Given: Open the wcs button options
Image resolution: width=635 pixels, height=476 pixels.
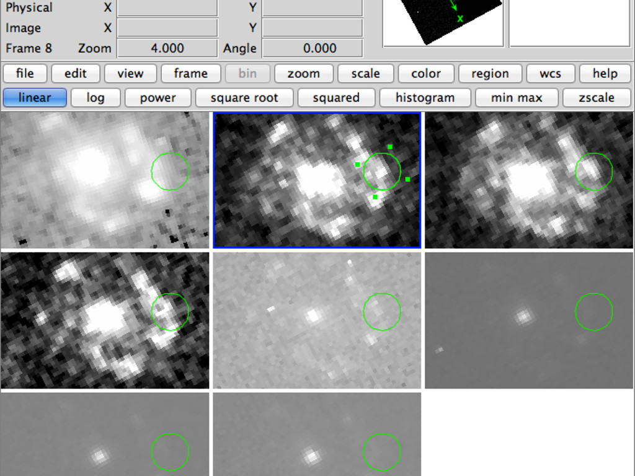Looking at the screenshot, I should point(551,74).
